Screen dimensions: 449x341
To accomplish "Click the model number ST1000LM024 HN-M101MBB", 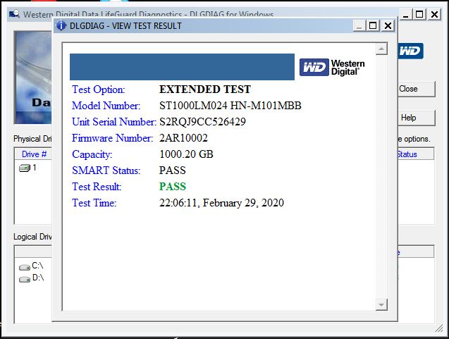I will pyautogui.click(x=230, y=106).
